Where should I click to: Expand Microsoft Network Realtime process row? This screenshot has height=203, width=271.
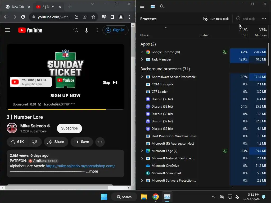click(x=142, y=158)
